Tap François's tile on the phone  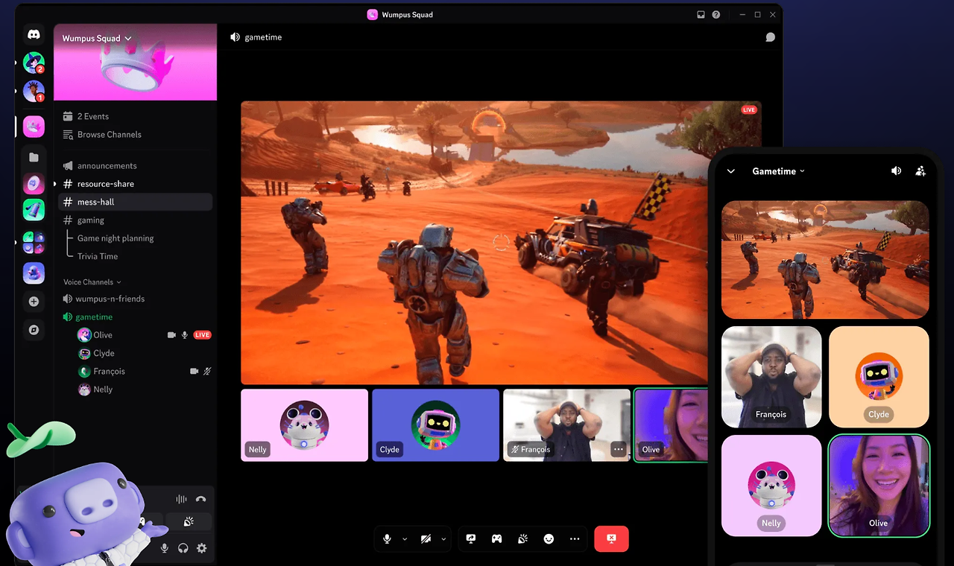pyautogui.click(x=771, y=377)
